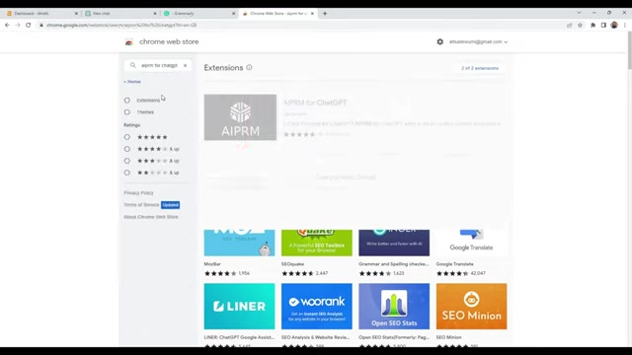Switch to the Grammarly tab
632x355 pixels.
199,13
